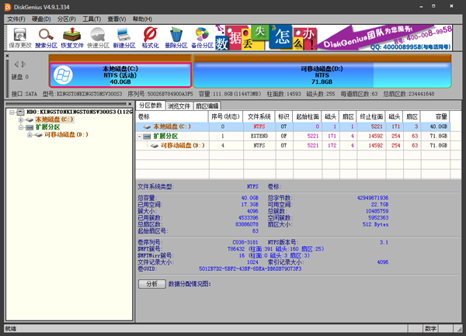Start the 快速分区 quick partition tool
466x336 pixels.
pyautogui.click(x=98, y=38)
